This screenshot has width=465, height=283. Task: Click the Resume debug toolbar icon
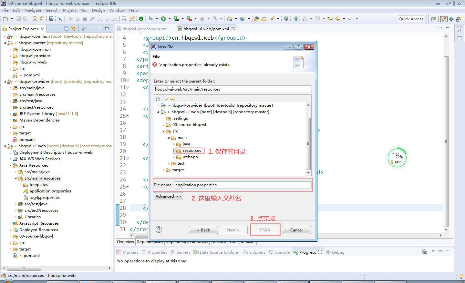(70, 19)
